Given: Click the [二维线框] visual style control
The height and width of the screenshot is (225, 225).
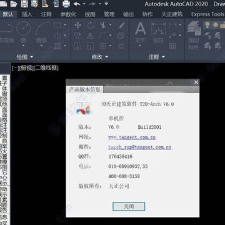Looking at the screenshot, I should tap(46, 68).
